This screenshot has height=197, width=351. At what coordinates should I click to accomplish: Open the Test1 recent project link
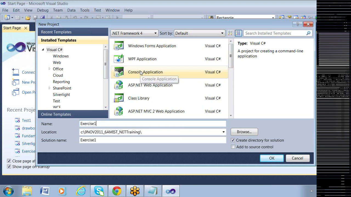click(x=26, y=120)
